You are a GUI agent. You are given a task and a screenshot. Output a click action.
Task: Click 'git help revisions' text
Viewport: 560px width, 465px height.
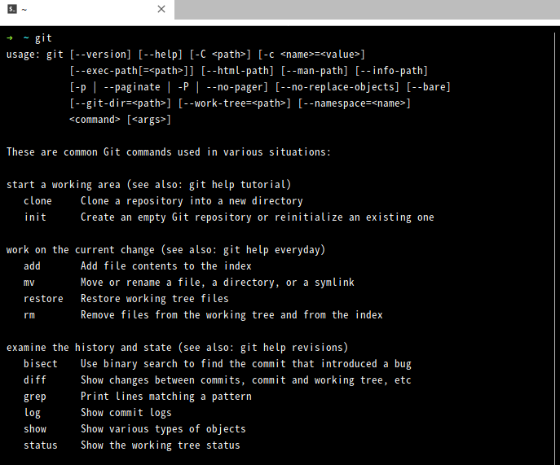click(292, 348)
